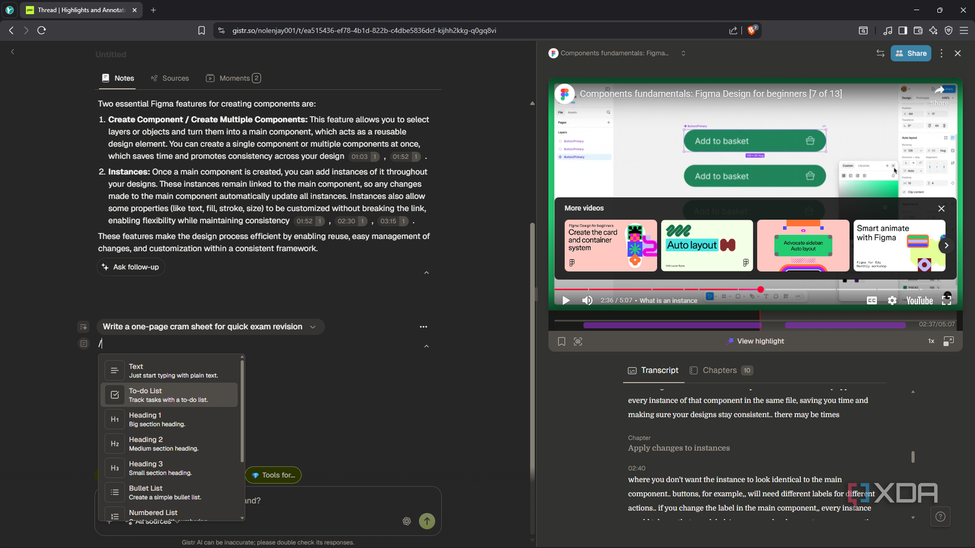975x548 pixels.
Task: Bookmark this page in the address bar
Action: 201,31
